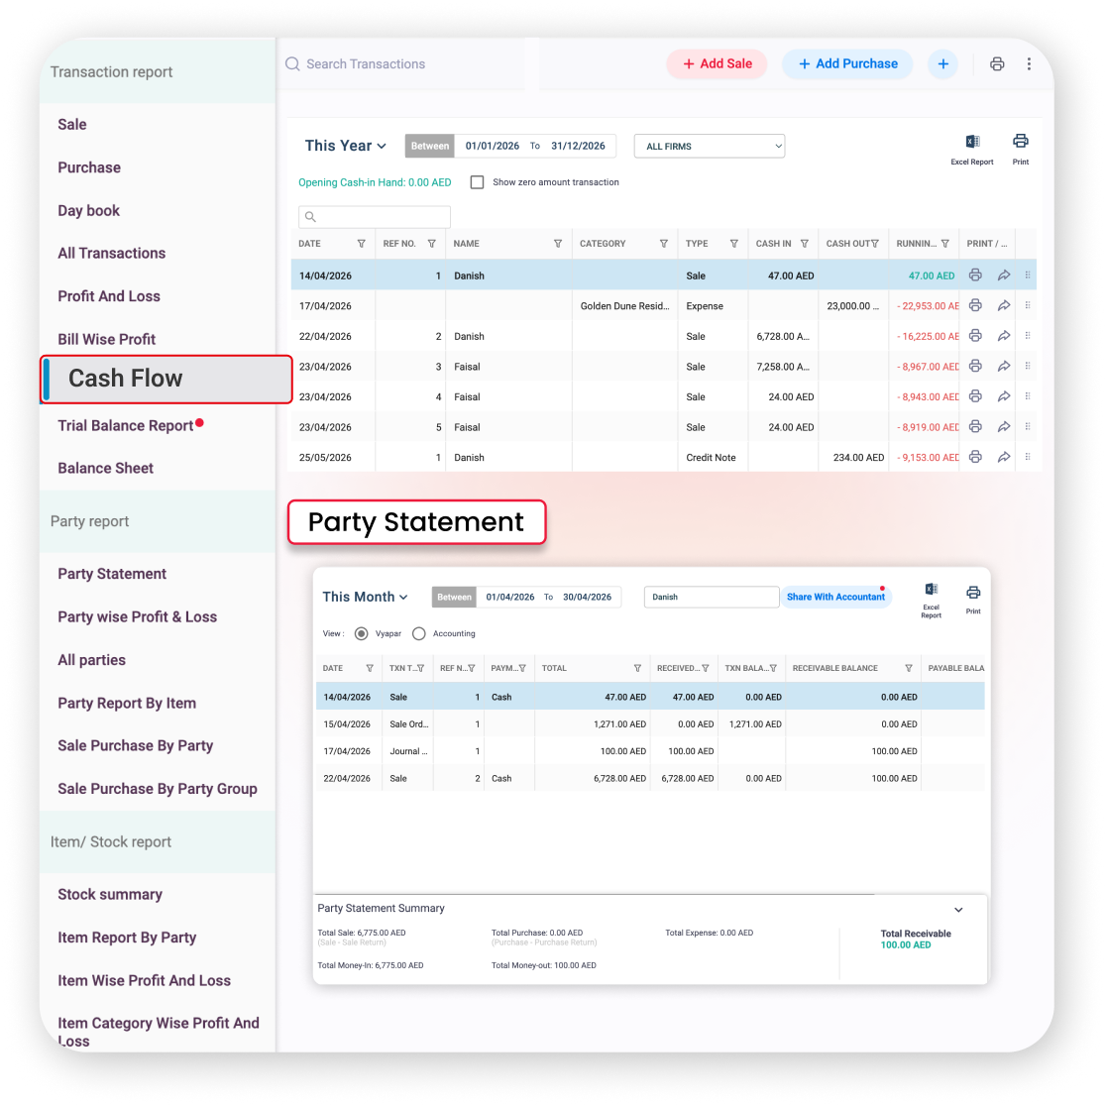The height and width of the screenshot is (1106, 1106).
Task: Select the Vyapar view radio button
Action: point(361,633)
